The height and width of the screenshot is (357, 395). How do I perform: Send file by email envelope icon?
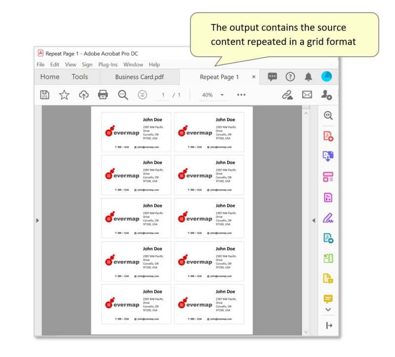[307, 95]
